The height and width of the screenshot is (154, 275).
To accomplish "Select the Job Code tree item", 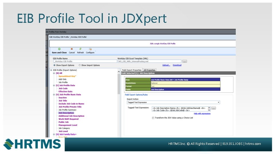I will point(63,88).
